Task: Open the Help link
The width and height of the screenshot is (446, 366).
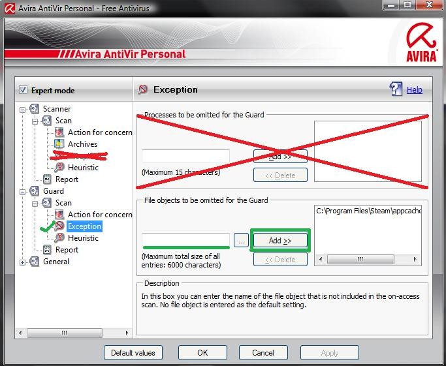Action: coord(414,90)
